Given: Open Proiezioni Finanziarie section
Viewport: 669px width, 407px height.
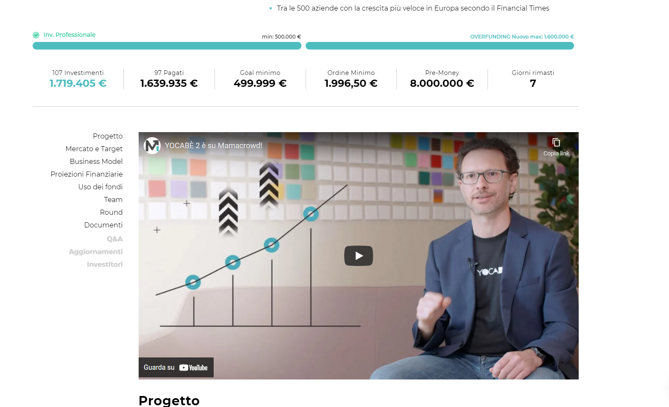Looking at the screenshot, I should click(x=86, y=174).
